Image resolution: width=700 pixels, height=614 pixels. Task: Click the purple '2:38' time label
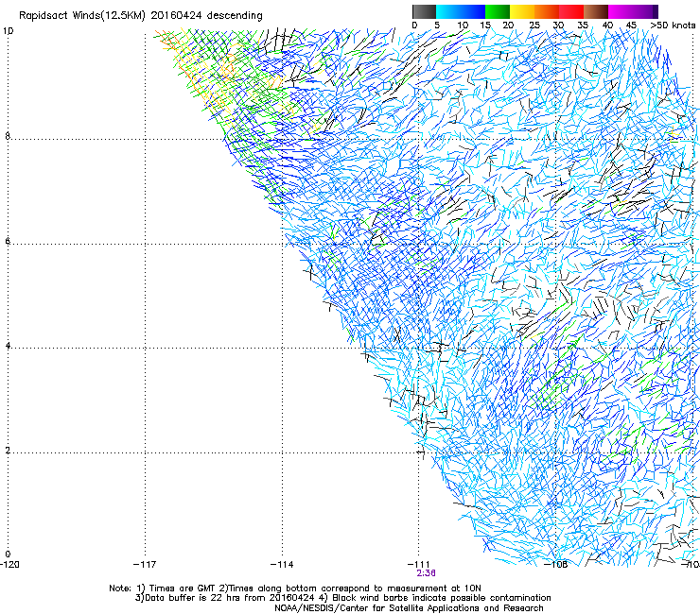427,573
